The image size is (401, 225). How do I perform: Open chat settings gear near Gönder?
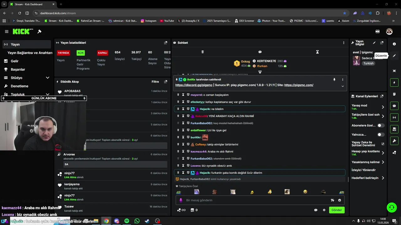click(324, 210)
